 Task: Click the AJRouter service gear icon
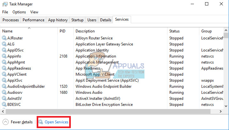4,38
